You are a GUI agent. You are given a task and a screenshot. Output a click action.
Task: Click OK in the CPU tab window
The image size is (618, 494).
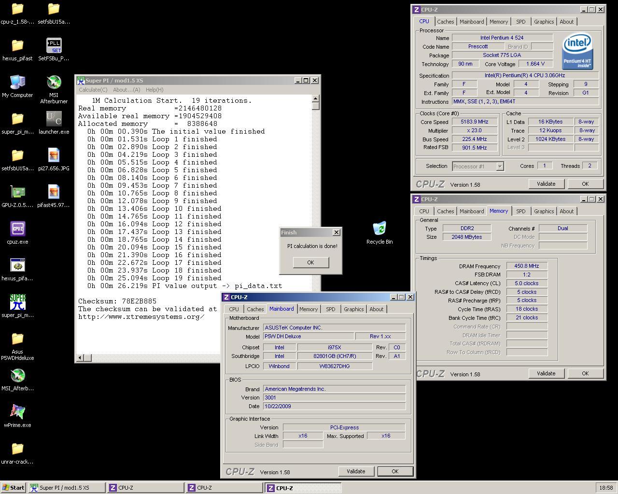point(585,184)
